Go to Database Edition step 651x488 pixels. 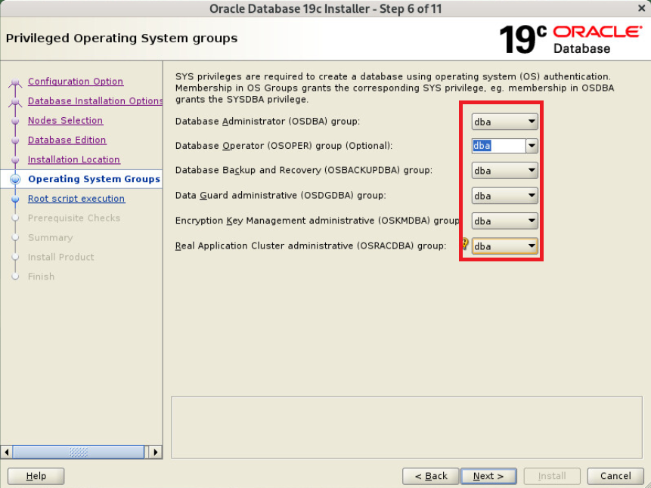click(x=67, y=140)
